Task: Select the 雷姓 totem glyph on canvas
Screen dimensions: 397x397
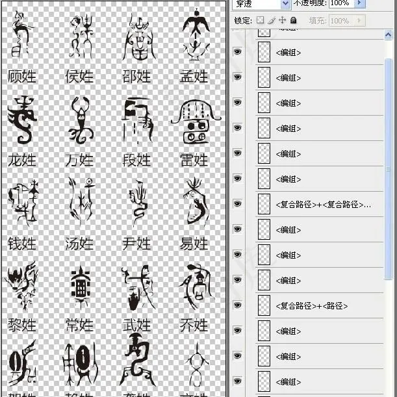Action: click(192, 122)
